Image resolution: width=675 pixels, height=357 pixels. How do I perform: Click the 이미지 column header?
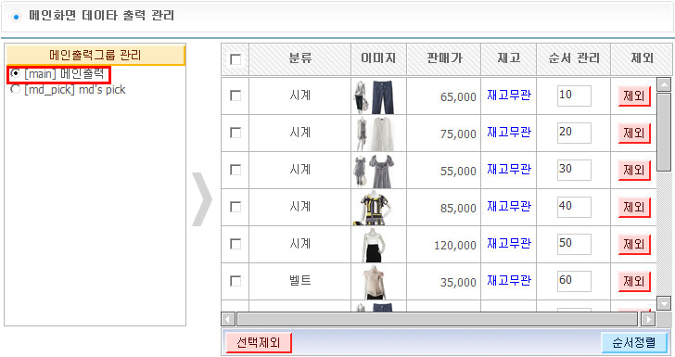(x=378, y=58)
